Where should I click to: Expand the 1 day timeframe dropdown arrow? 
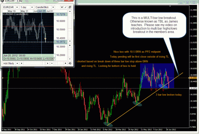click(32, 7)
